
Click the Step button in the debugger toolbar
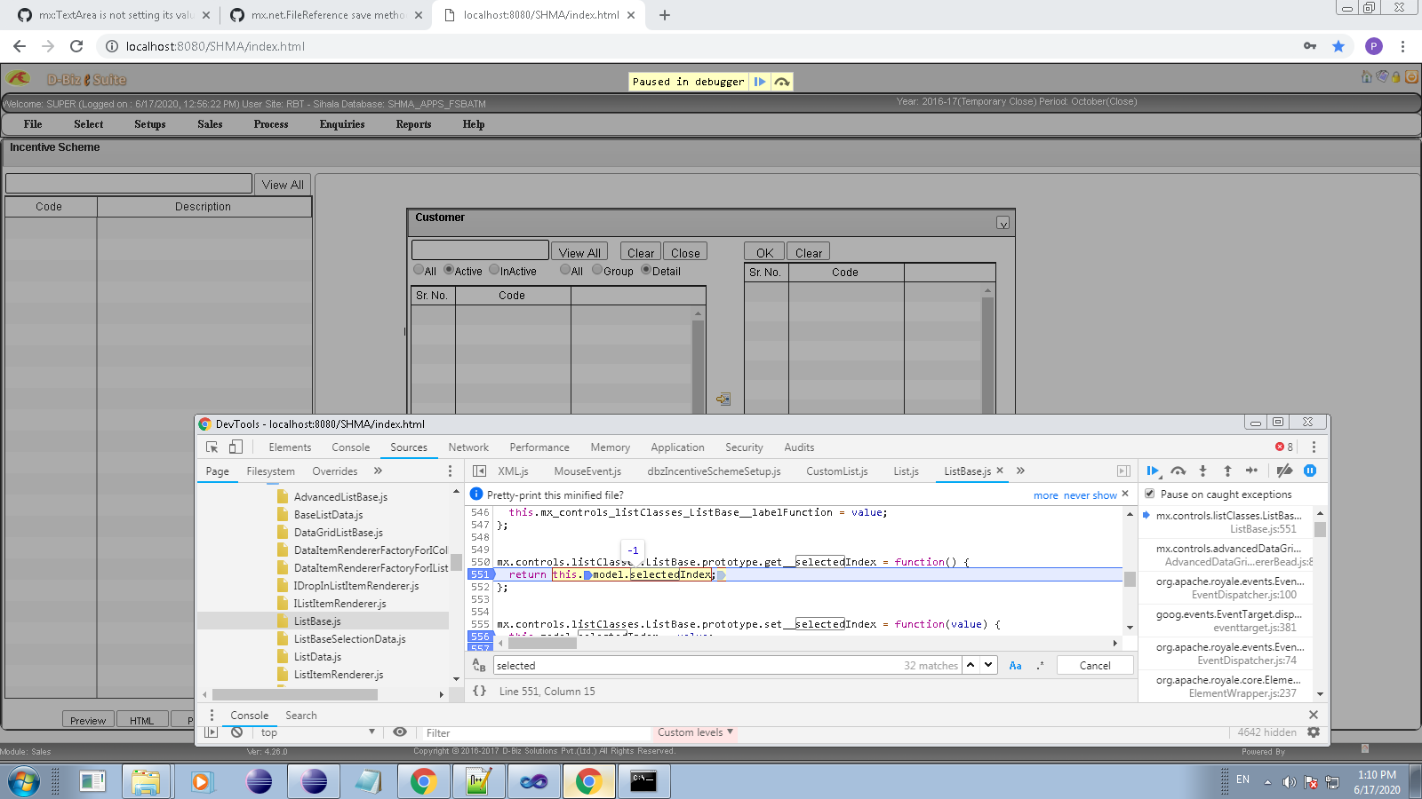(1251, 471)
